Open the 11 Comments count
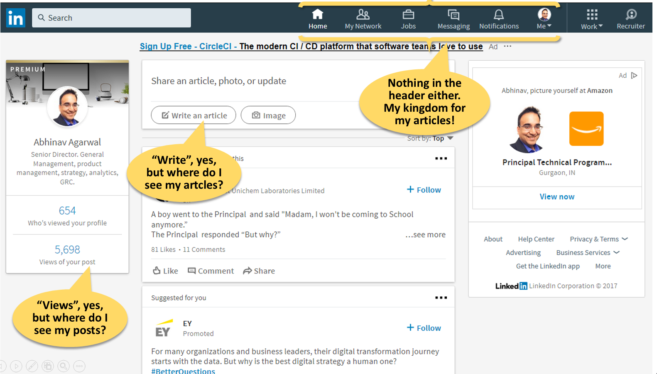 204,249
